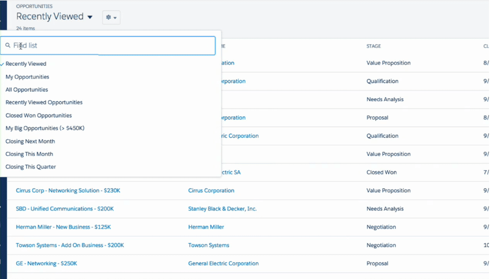Pick Recently Viewed Opportunities option
This screenshot has height=279, width=490.
pos(44,103)
